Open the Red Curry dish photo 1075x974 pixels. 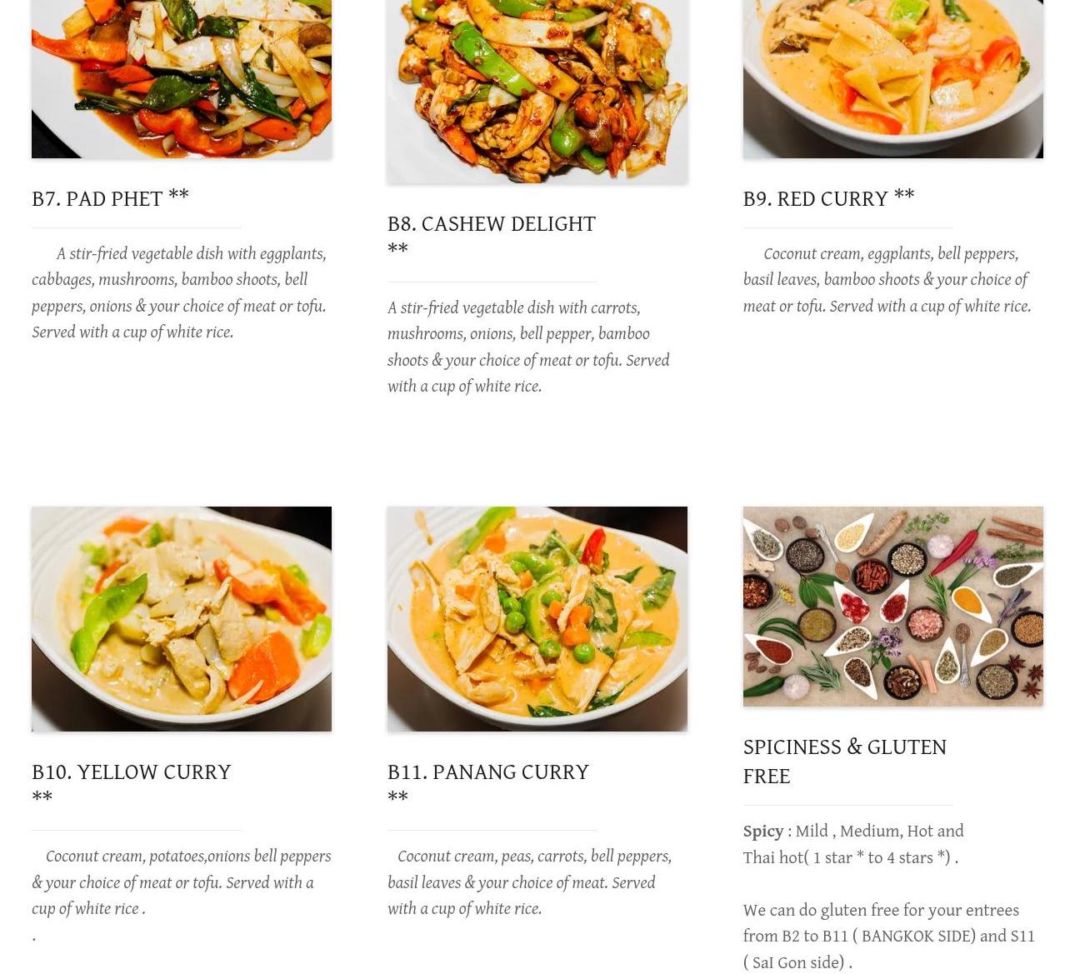click(x=893, y=79)
